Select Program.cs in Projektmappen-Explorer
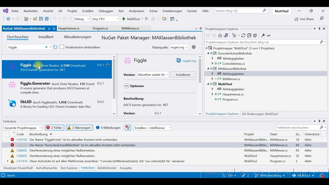The height and width of the screenshot is (185, 329). (x=230, y=99)
